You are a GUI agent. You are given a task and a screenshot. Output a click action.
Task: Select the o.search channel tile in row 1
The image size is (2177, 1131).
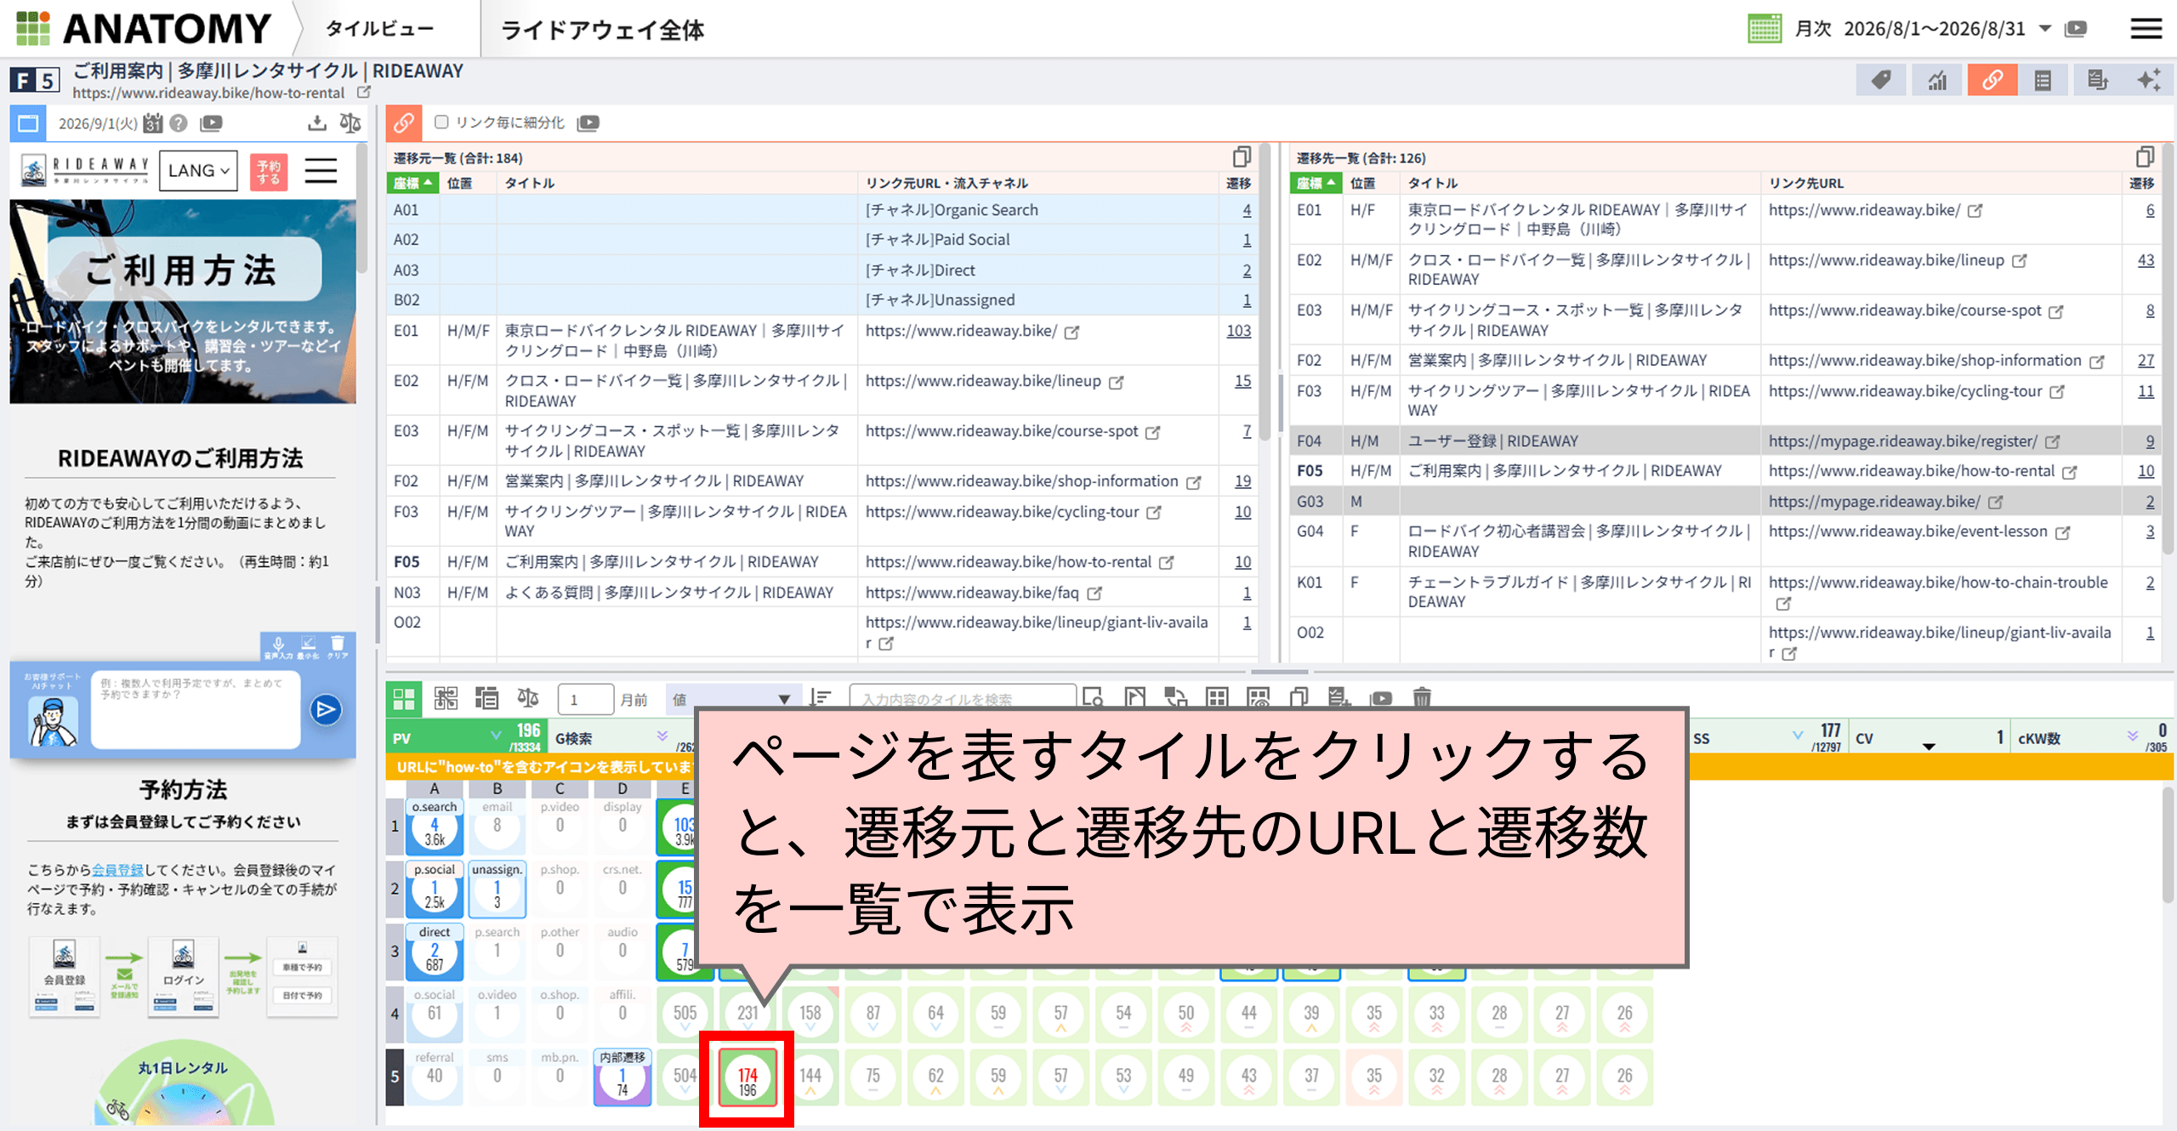pyautogui.click(x=435, y=827)
